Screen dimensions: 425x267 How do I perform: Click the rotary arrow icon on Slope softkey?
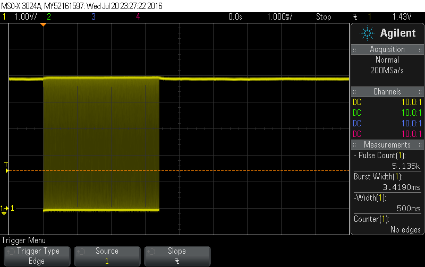pos(150,251)
